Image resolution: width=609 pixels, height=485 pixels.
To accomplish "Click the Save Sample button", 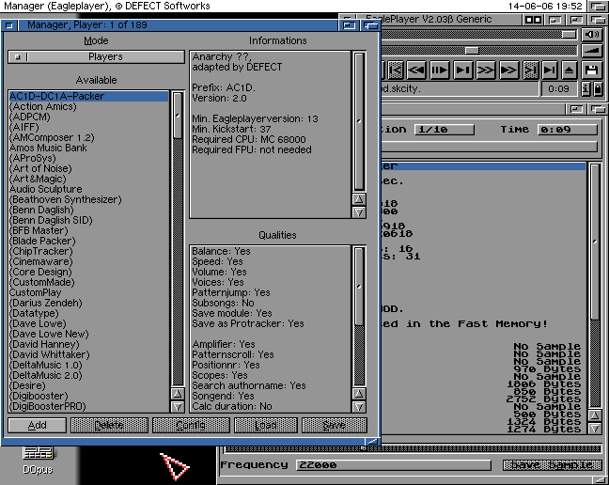I will pyautogui.click(x=552, y=465).
